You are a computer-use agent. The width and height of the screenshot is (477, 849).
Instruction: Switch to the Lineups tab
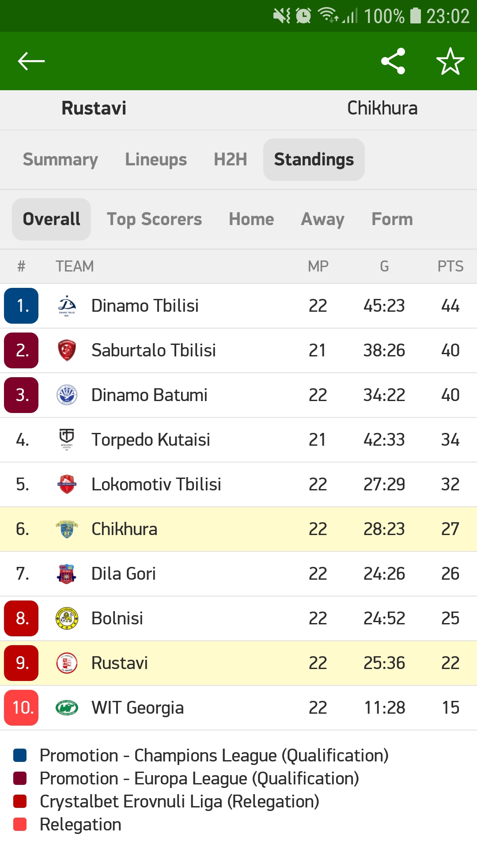(x=155, y=160)
